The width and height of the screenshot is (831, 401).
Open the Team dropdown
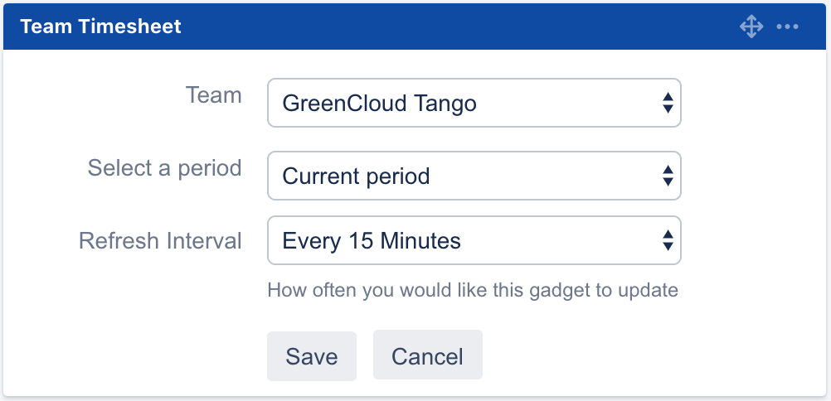click(x=474, y=104)
